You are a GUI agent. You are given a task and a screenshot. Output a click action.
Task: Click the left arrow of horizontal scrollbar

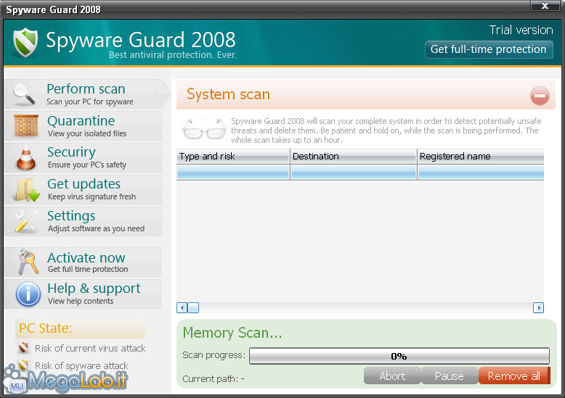pos(182,307)
